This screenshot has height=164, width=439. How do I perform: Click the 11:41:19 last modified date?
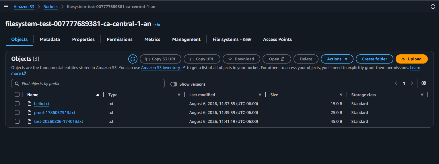click(x=224, y=121)
